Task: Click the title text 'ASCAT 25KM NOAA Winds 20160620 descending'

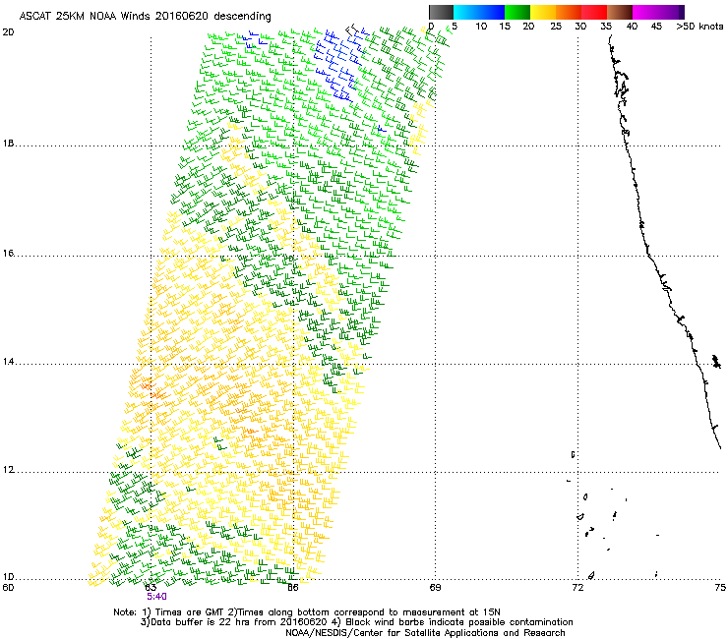Action: pyautogui.click(x=145, y=17)
